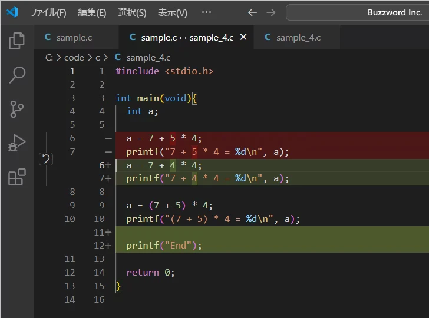This screenshot has height=318, width=429.
Task: Open the Extensions view icon
Action: click(17, 177)
